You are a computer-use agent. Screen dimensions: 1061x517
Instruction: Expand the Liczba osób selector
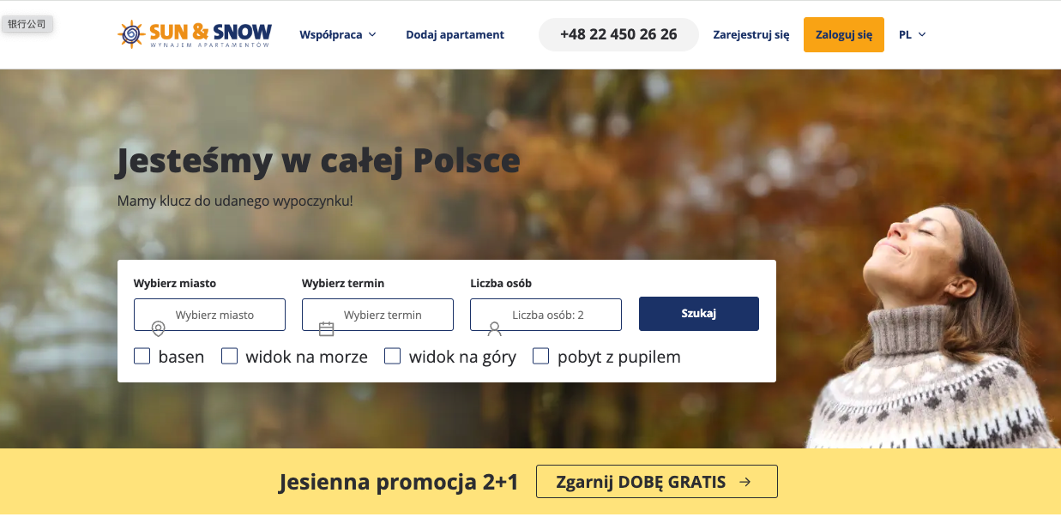click(x=546, y=315)
